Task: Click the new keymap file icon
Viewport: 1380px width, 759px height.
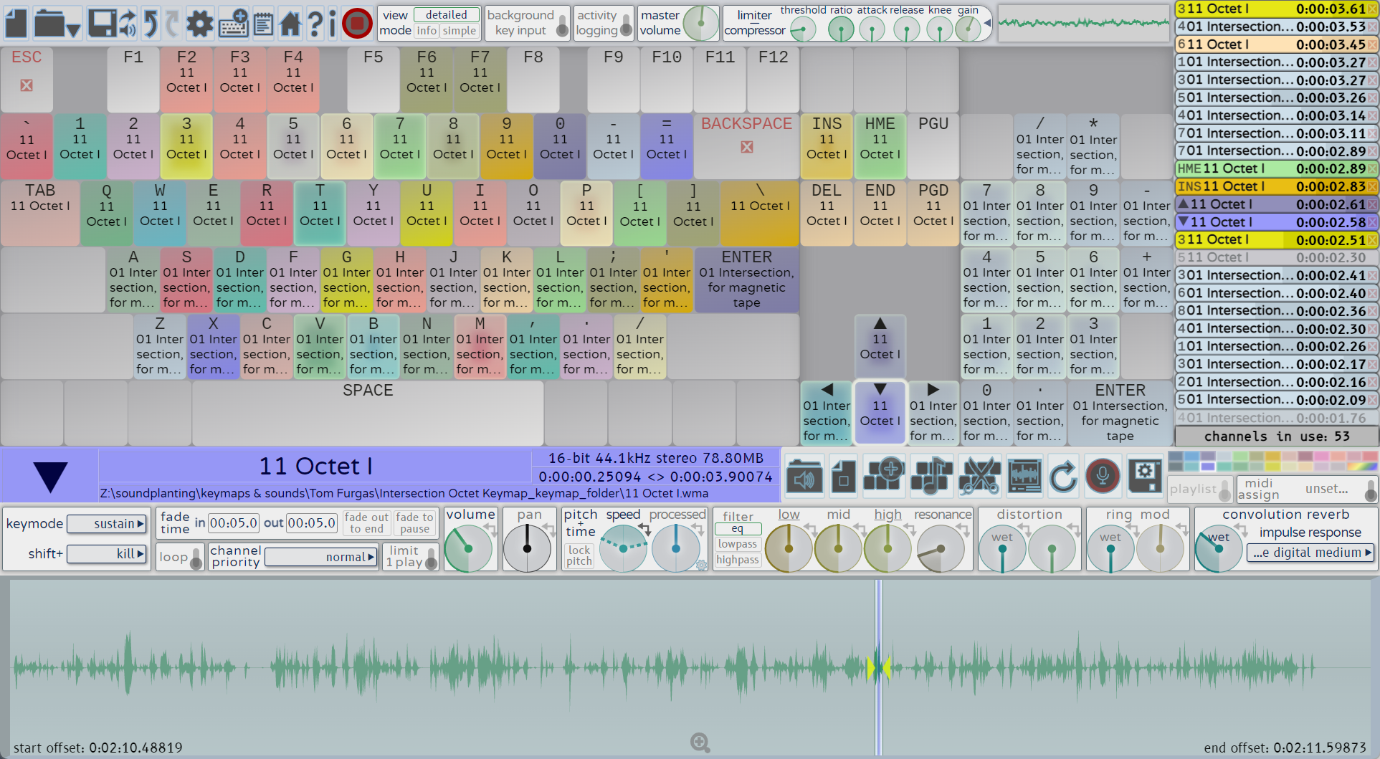Action: (16, 23)
